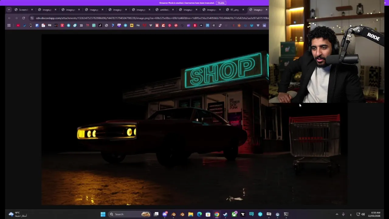Close the RT_.png tab

(243, 10)
